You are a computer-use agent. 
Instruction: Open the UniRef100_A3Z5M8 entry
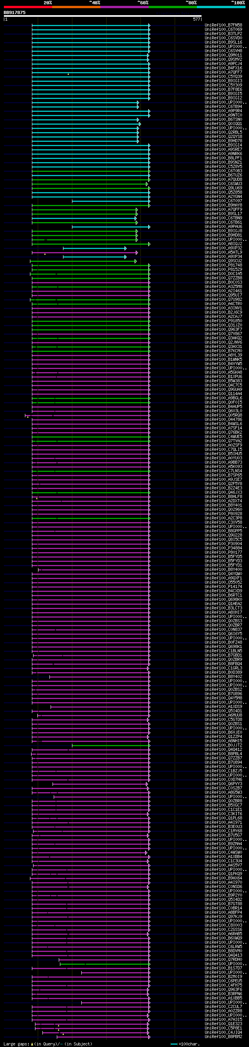point(223,286)
